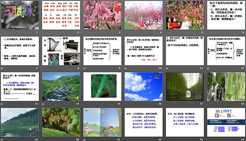Click the slide number label 15
246x141 pixels.
(x=119, y=104)
